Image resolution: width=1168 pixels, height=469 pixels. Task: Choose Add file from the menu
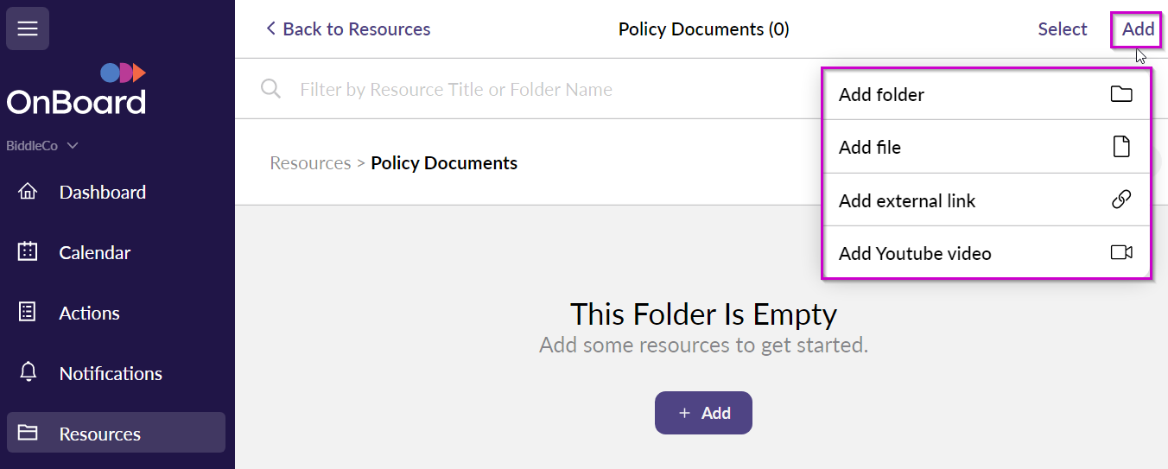tap(870, 148)
